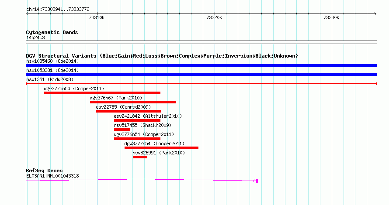Click the ruler's right arrow end
The width and height of the screenshot is (389, 205).
point(375,14)
